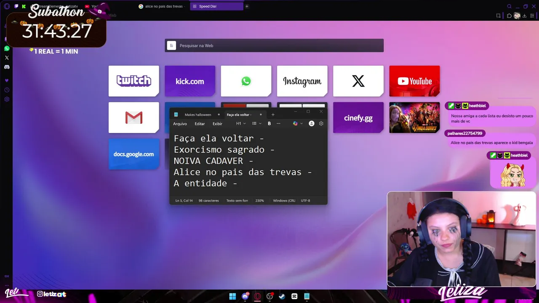Open the pinned Kick tab icon

click(24, 6)
